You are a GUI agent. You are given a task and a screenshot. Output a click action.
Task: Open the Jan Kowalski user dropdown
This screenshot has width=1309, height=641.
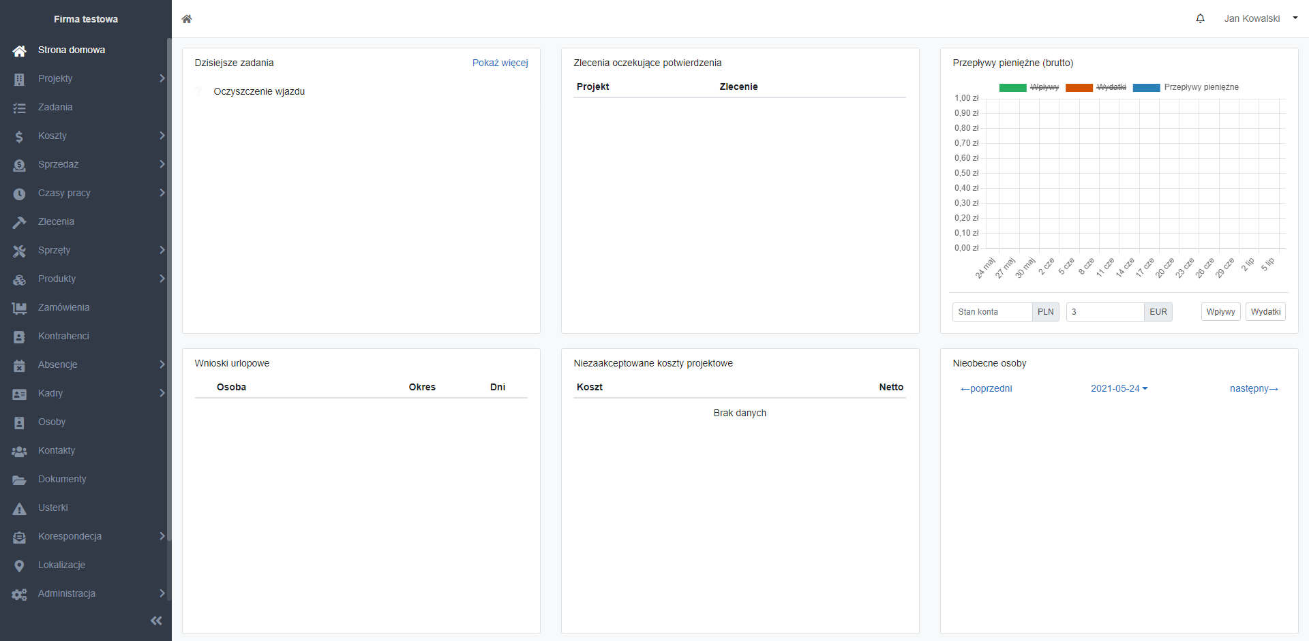(1260, 18)
